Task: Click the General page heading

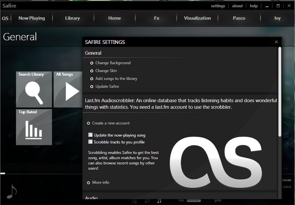Action: (20, 37)
